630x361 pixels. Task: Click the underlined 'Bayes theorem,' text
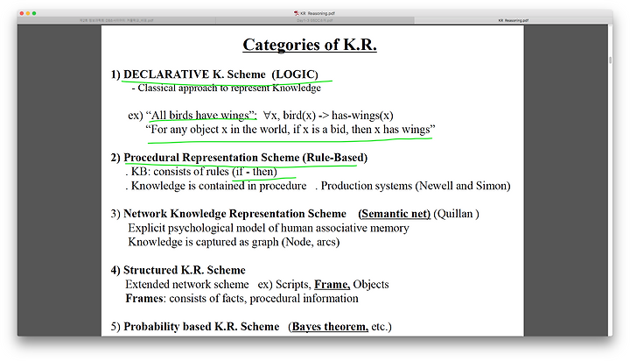click(330, 326)
